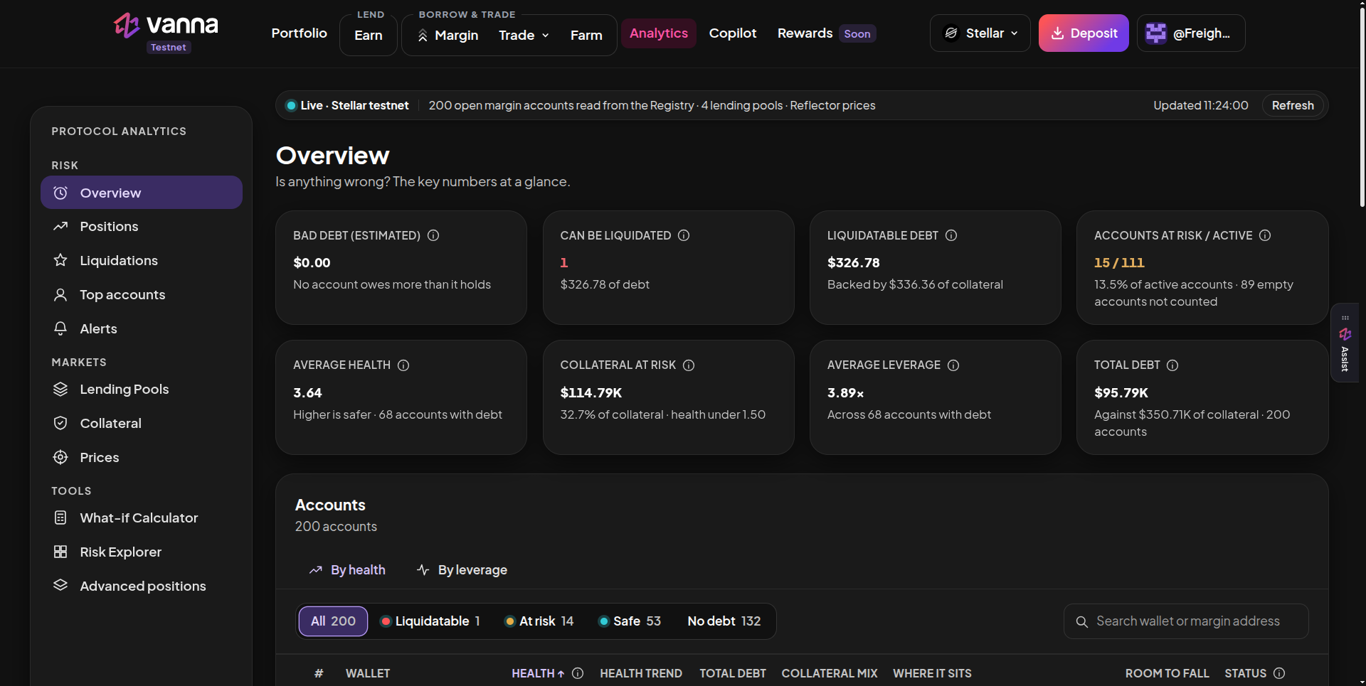1366x686 pixels.
Task: Show Collateral At Risk info tooltip
Action: 689,365
